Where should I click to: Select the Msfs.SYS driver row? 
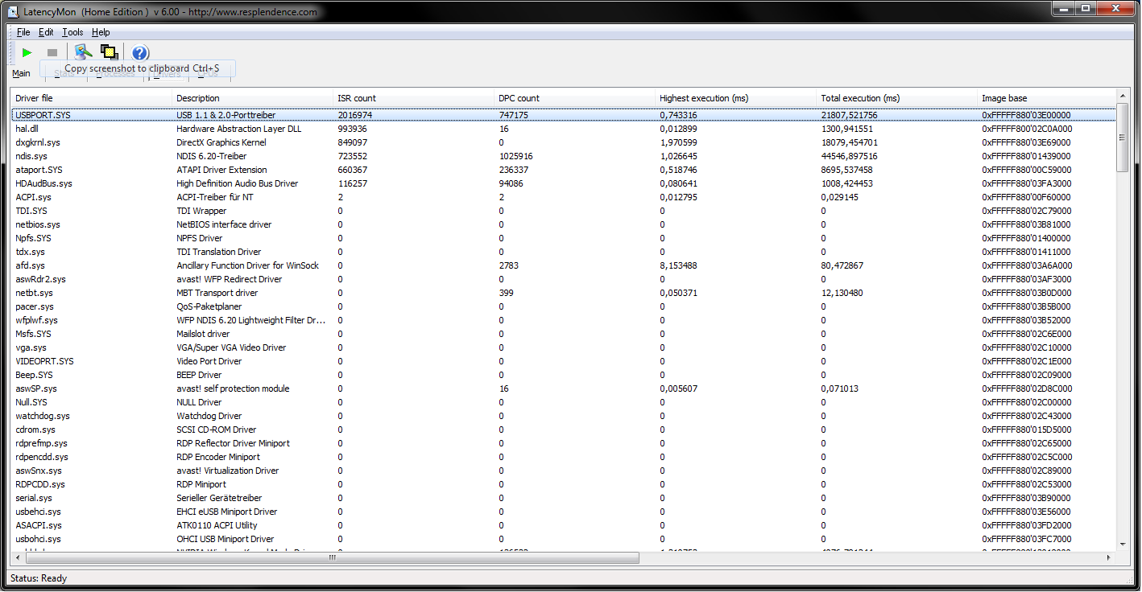(x=564, y=334)
